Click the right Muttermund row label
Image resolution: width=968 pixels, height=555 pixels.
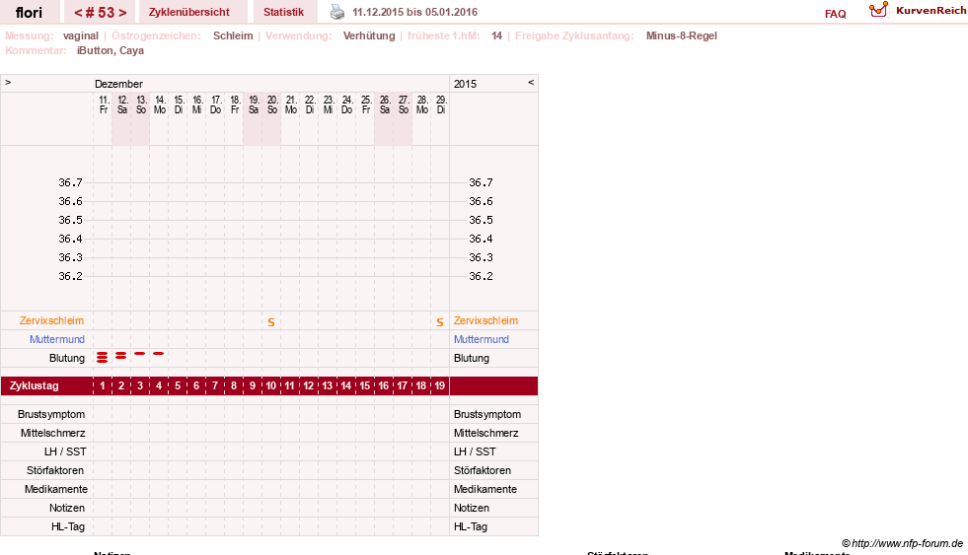[482, 339]
